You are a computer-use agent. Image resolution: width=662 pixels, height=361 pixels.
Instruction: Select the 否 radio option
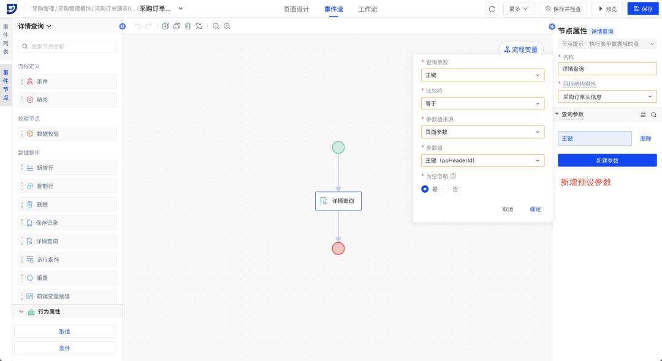(x=446, y=189)
